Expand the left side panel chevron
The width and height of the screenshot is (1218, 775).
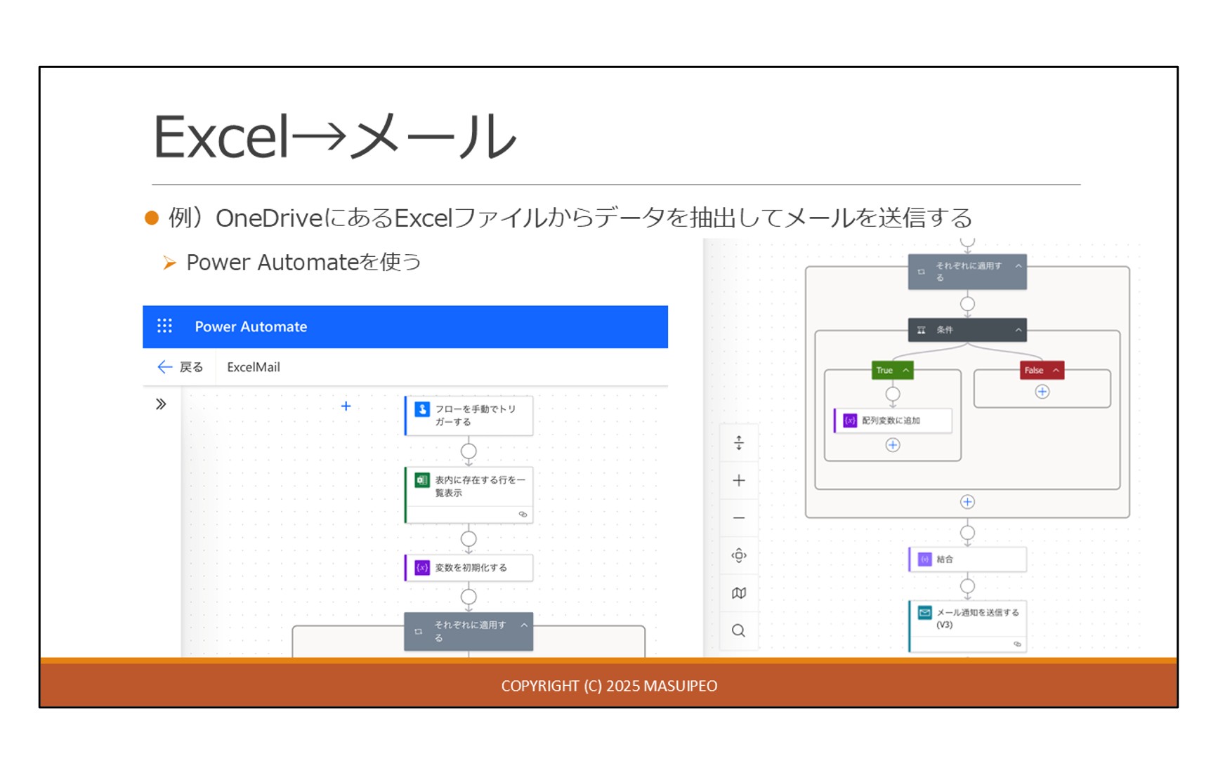161,404
